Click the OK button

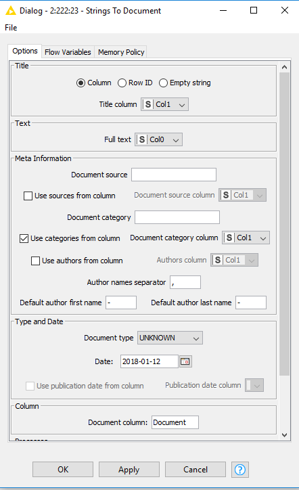[x=63, y=470]
